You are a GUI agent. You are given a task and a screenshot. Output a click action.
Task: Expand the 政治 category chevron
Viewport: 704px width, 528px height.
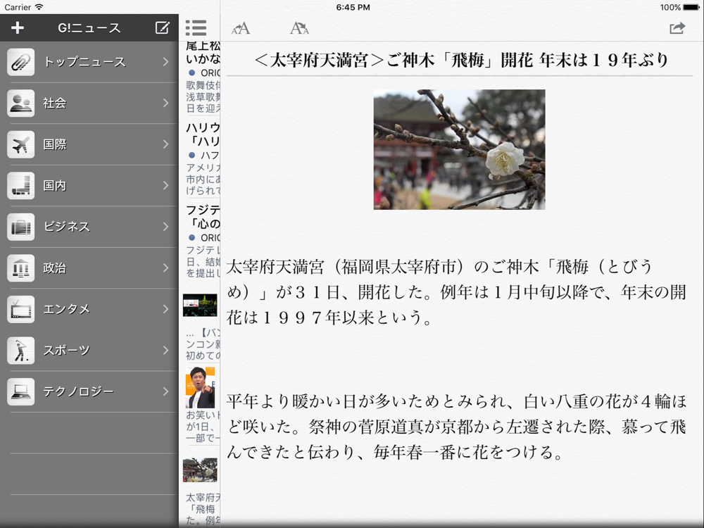(x=165, y=268)
